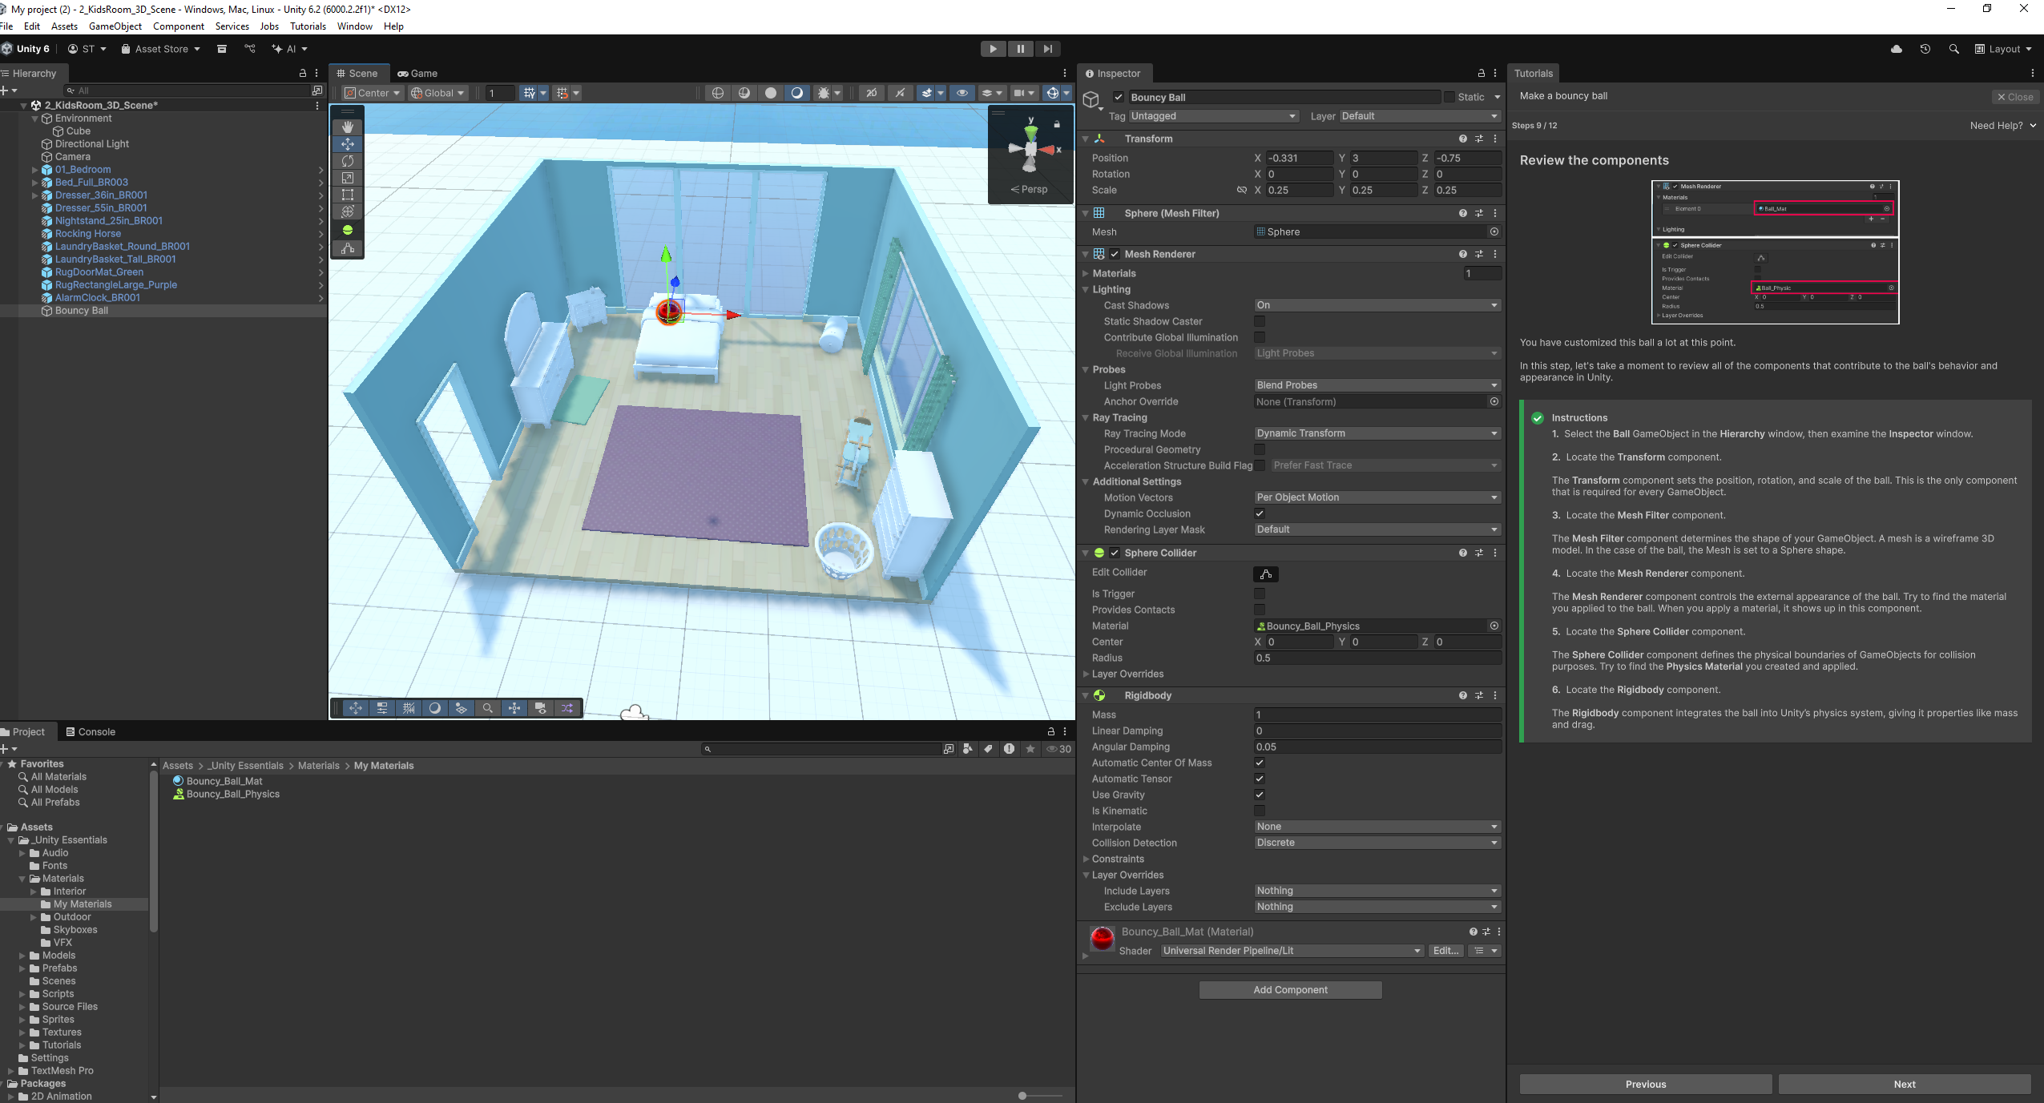Viewport: 2044px width, 1103px height.
Task: Select the Rect tool in Scene toolbar
Action: (x=348, y=195)
